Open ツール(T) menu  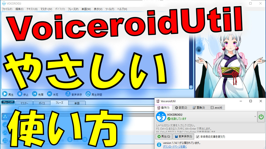(x=110, y=9)
